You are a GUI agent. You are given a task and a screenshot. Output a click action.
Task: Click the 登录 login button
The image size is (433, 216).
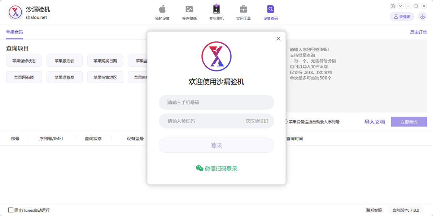tap(216, 145)
